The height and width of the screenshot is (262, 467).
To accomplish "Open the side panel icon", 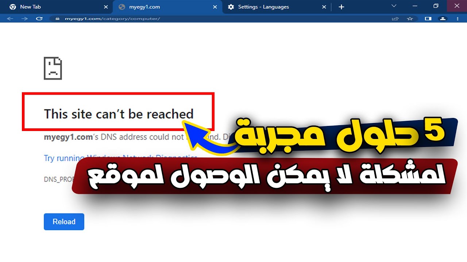I will click(x=428, y=18).
